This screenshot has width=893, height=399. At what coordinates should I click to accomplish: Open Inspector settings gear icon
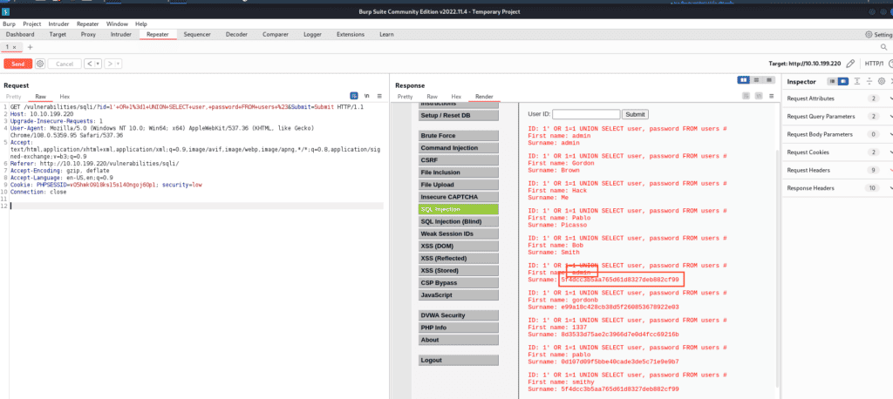point(881,81)
